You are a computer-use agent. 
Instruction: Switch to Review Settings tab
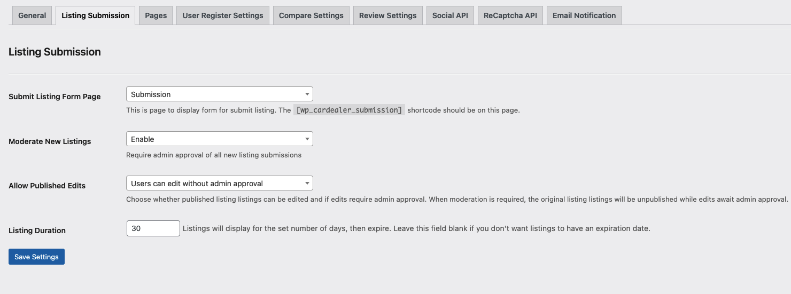tap(387, 15)
